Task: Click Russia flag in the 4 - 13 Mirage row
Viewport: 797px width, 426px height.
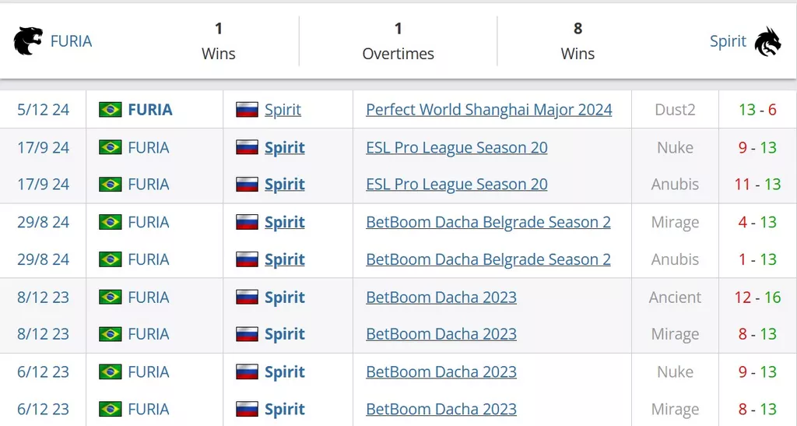Action: point(247,222)
